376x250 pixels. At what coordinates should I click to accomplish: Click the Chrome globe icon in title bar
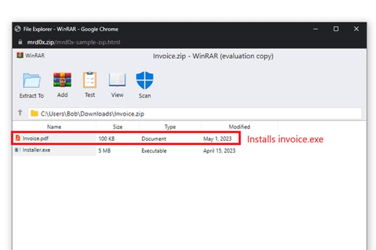18,29
